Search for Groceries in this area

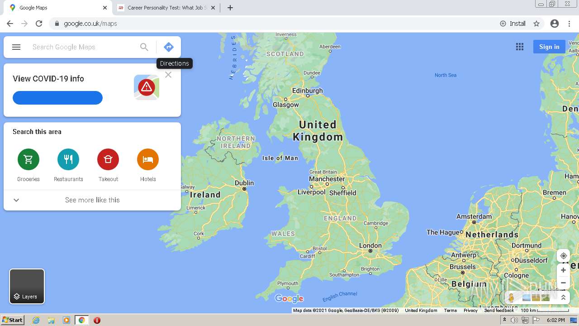[x=28, y=165]
